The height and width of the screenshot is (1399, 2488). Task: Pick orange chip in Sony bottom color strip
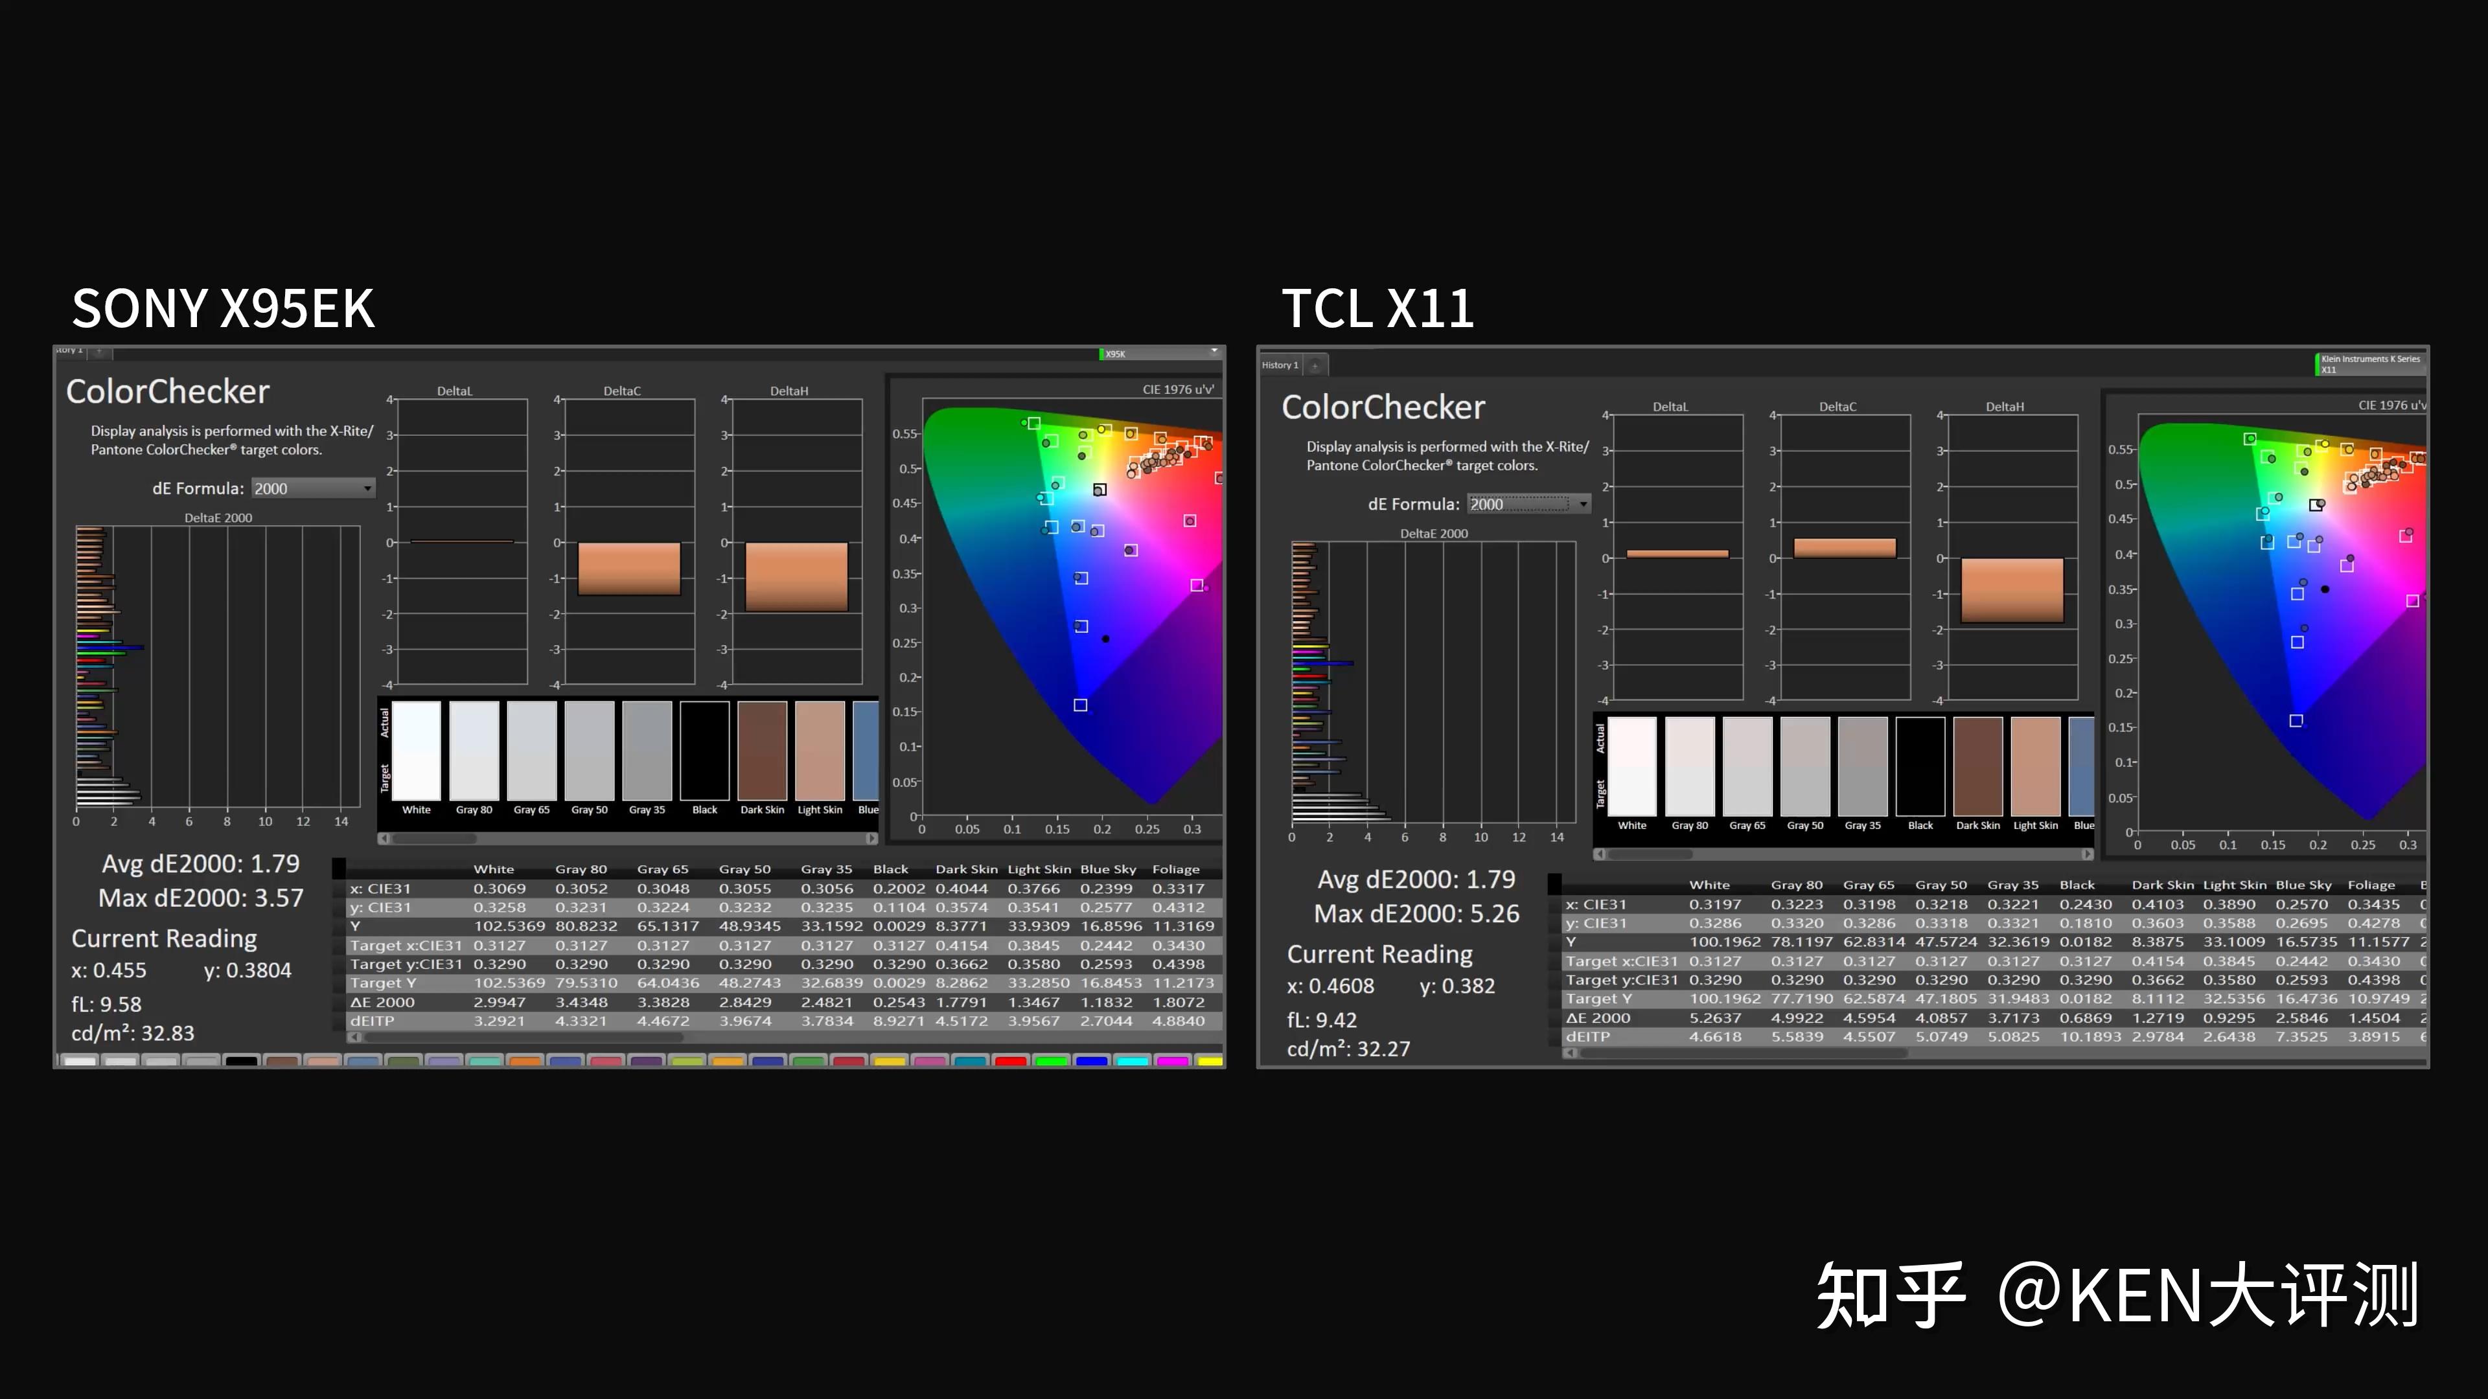524,1061
